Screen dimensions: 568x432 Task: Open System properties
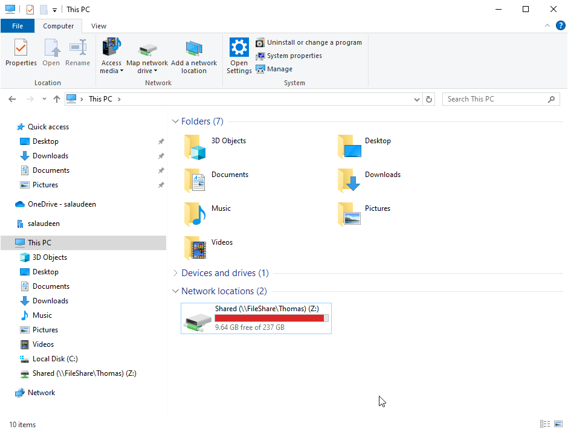coord(289,56)
